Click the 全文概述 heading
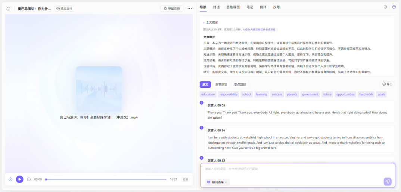Viewport: 401px width, 192px height. [212, 22]
